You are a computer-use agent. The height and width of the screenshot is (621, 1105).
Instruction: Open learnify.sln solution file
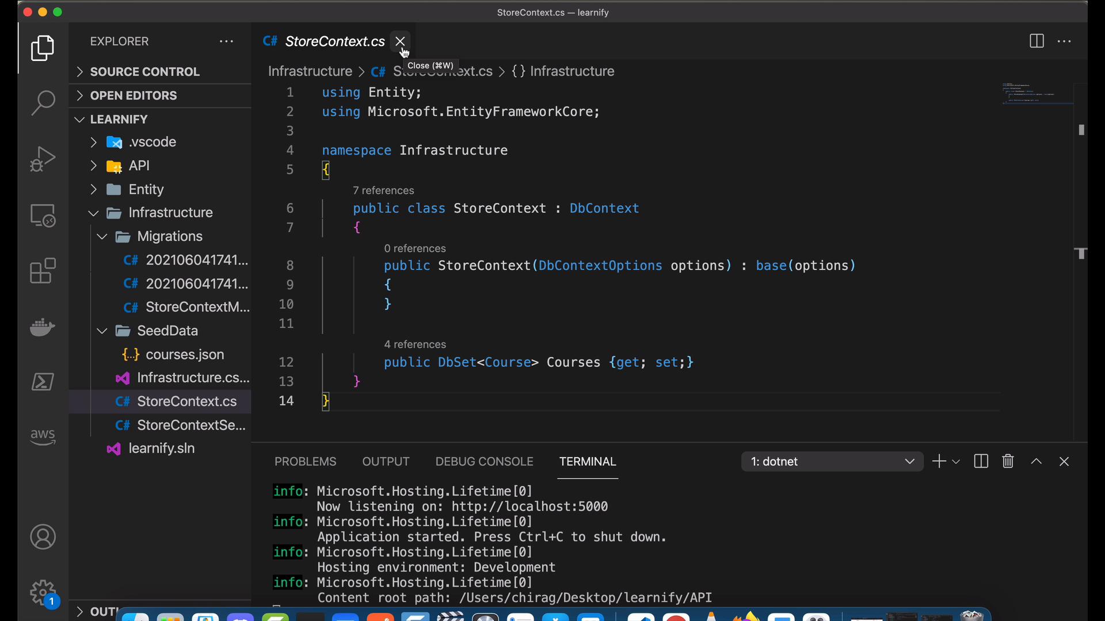click(x=160, y=448)
